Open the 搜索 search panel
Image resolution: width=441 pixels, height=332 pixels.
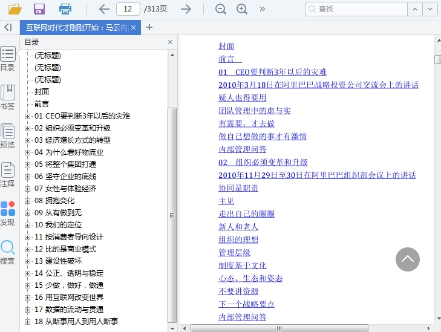coord(8,252)
